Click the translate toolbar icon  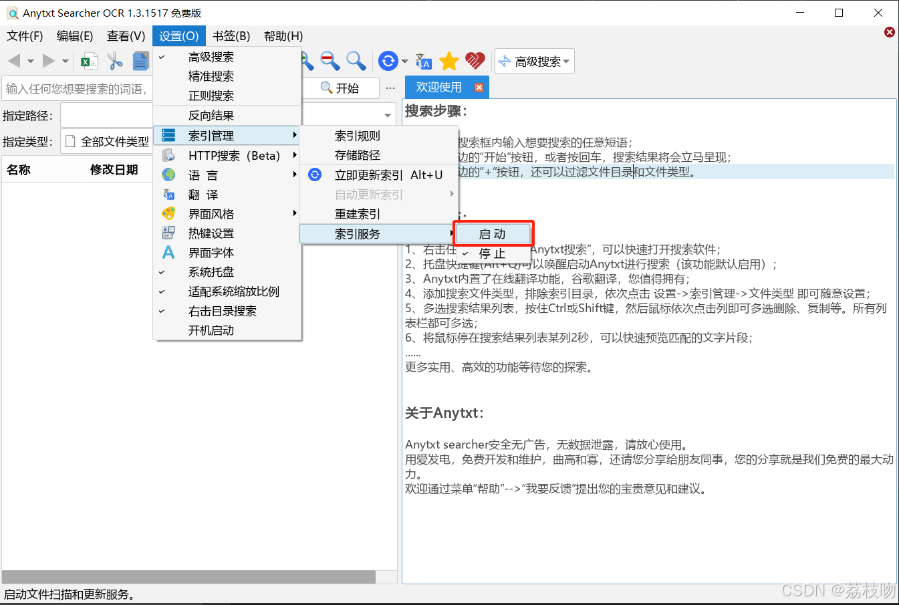tap(424, 62)
